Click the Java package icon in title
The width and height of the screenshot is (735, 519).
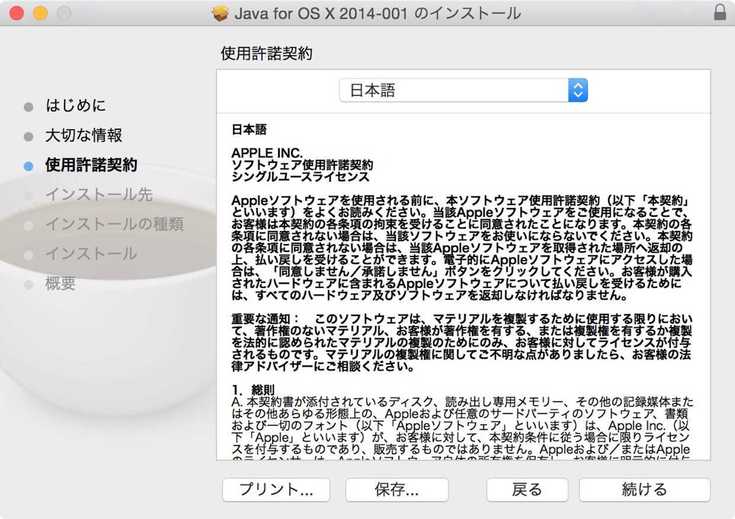point(219,13)
